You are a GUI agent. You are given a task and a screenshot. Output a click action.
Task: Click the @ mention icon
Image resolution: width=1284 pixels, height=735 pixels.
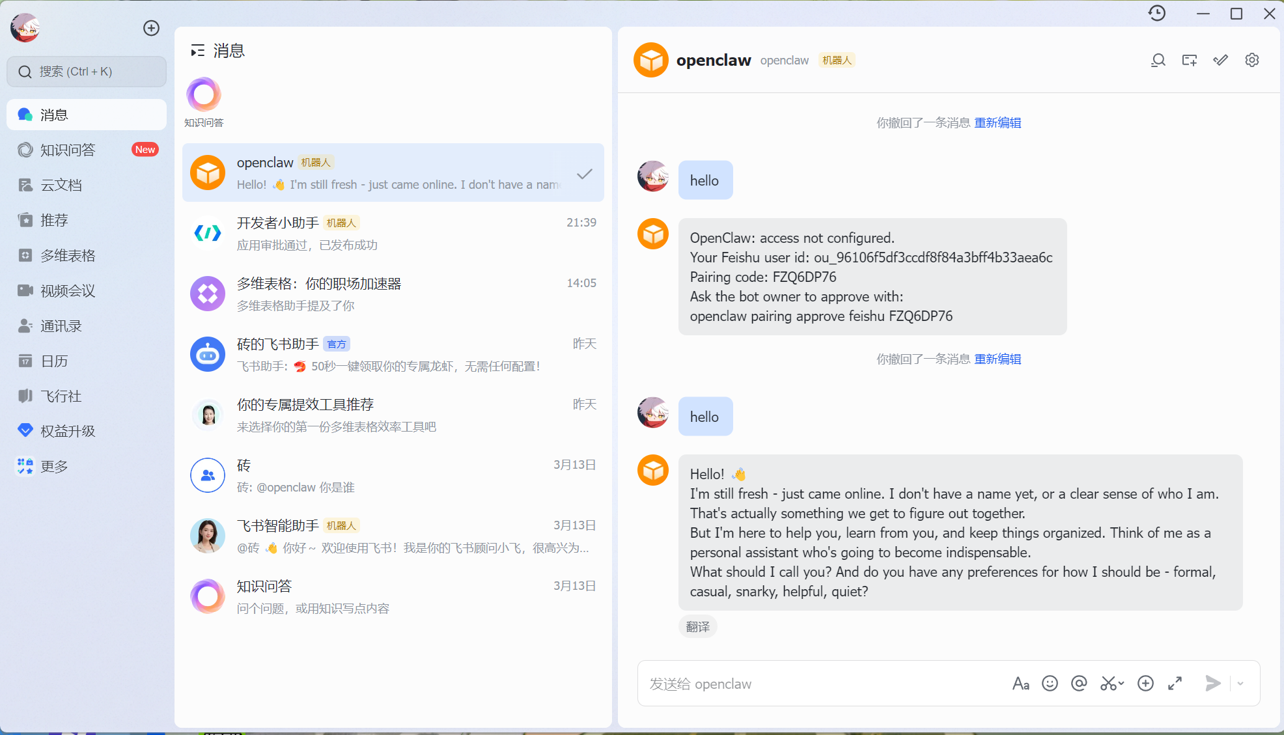pos(1079,684)
